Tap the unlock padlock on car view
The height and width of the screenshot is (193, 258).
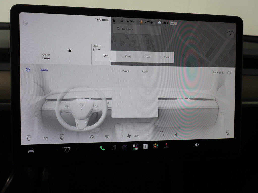(70, 50)
